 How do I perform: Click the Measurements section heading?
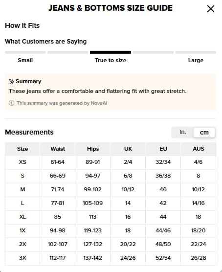(29, 132)
